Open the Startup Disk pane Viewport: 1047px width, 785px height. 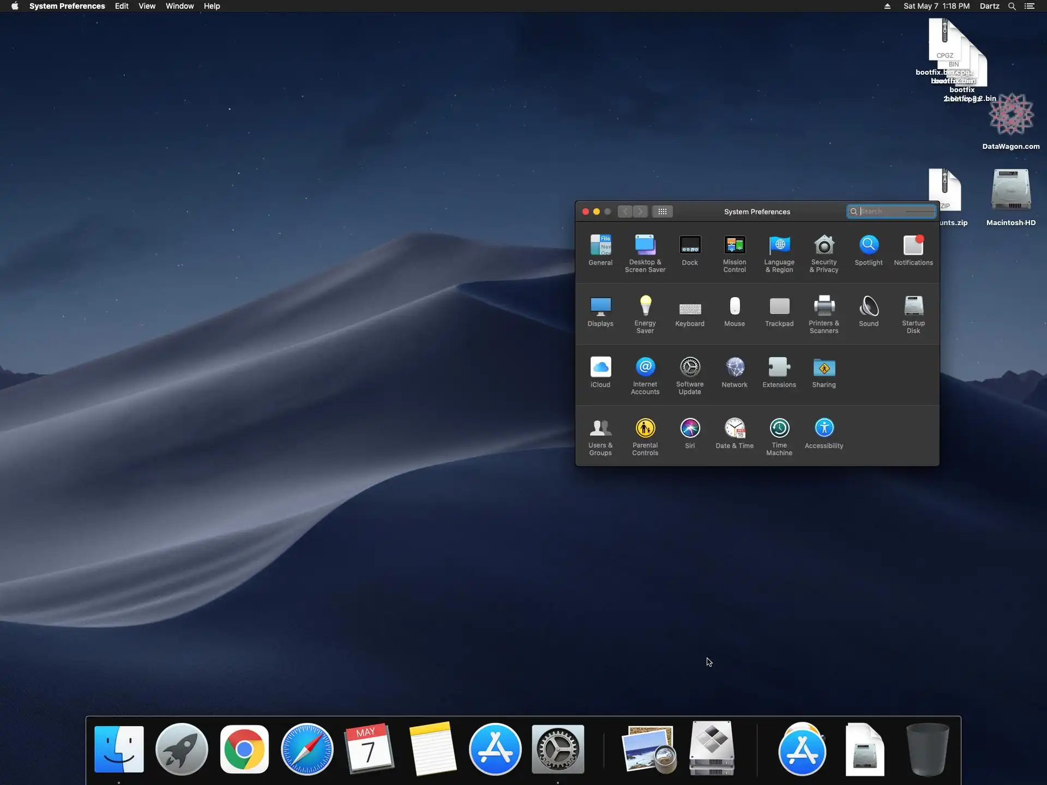pos(913,307)
